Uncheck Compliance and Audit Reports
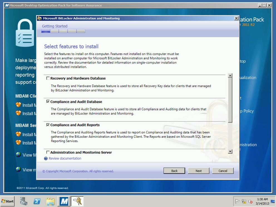 coord(48,125)
